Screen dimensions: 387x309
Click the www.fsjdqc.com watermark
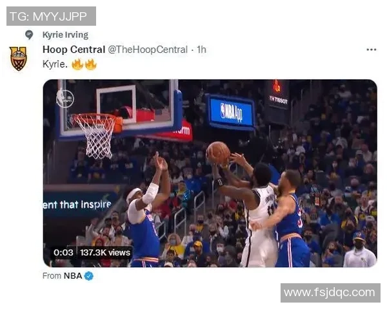click(330, 293)
